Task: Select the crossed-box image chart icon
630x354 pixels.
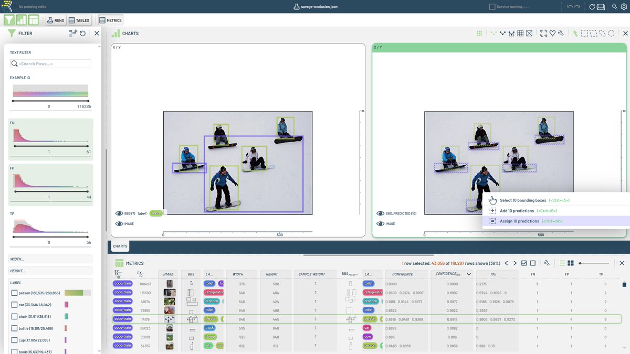Action: pyautogui.click(x=529, y=33)
